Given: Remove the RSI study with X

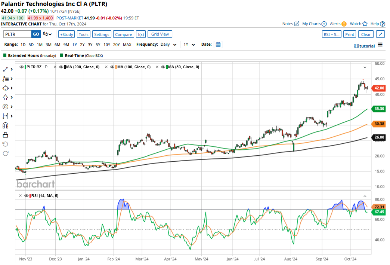Looking at the screenshot, I should coord(21,196).
